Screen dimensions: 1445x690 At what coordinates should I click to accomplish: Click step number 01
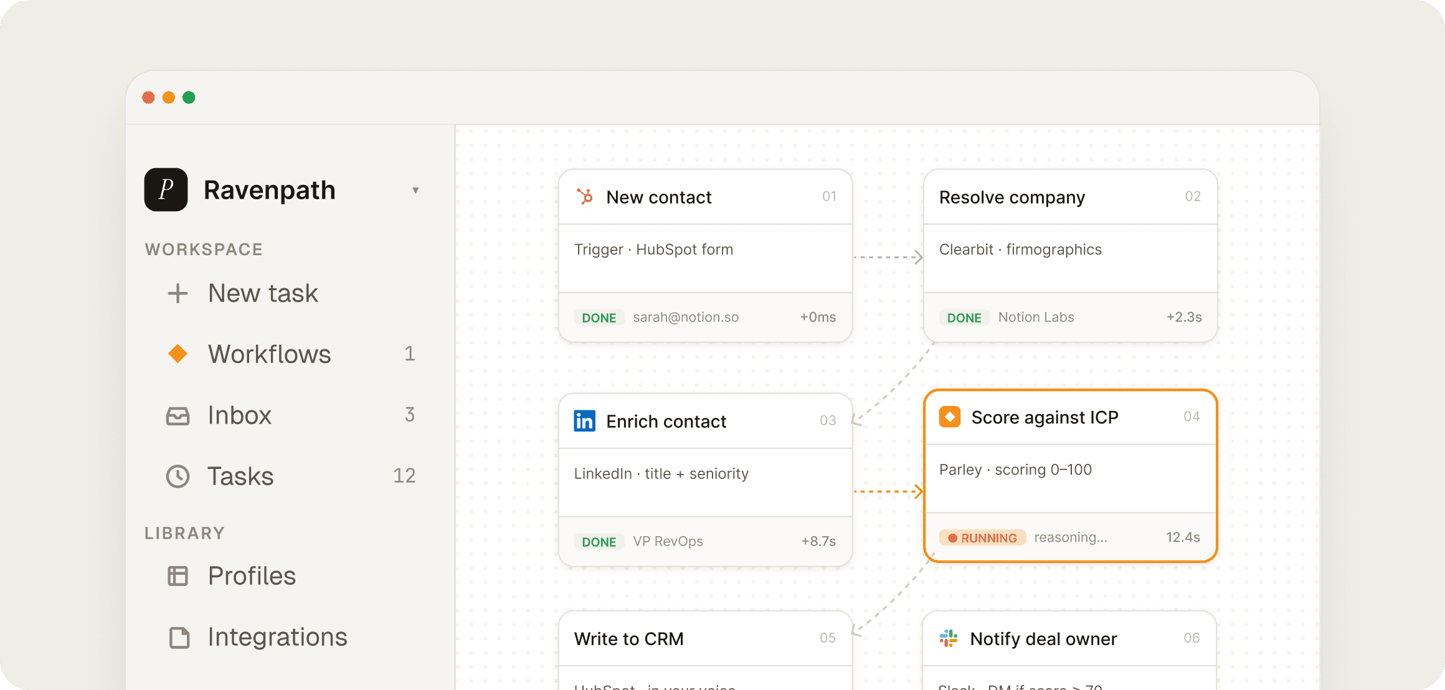[829, 196]
